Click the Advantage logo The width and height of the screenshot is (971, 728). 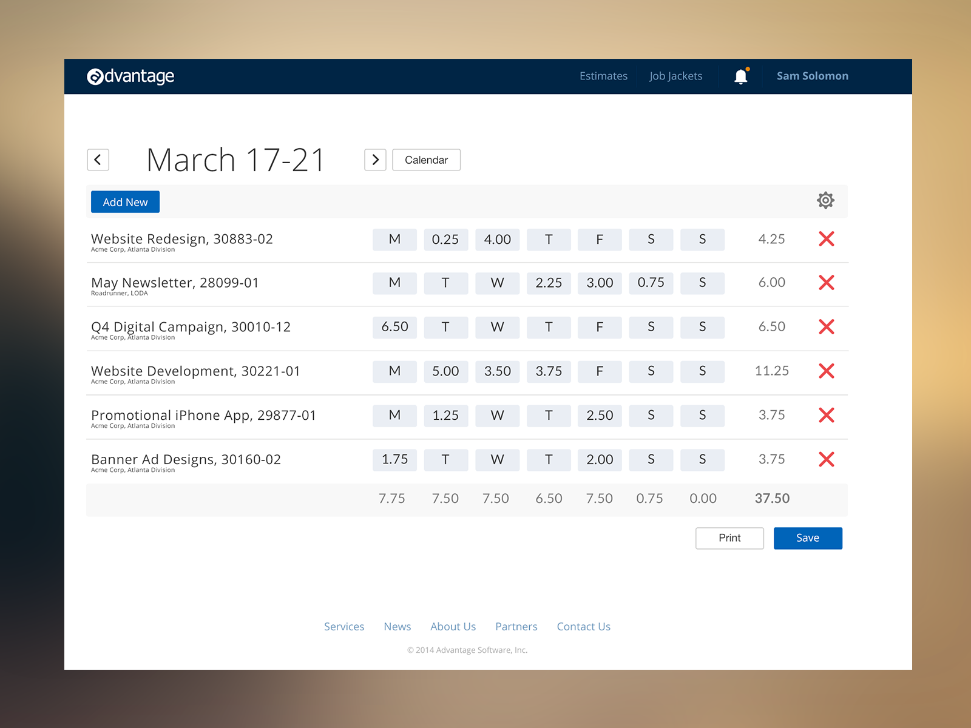coord(130,76)
